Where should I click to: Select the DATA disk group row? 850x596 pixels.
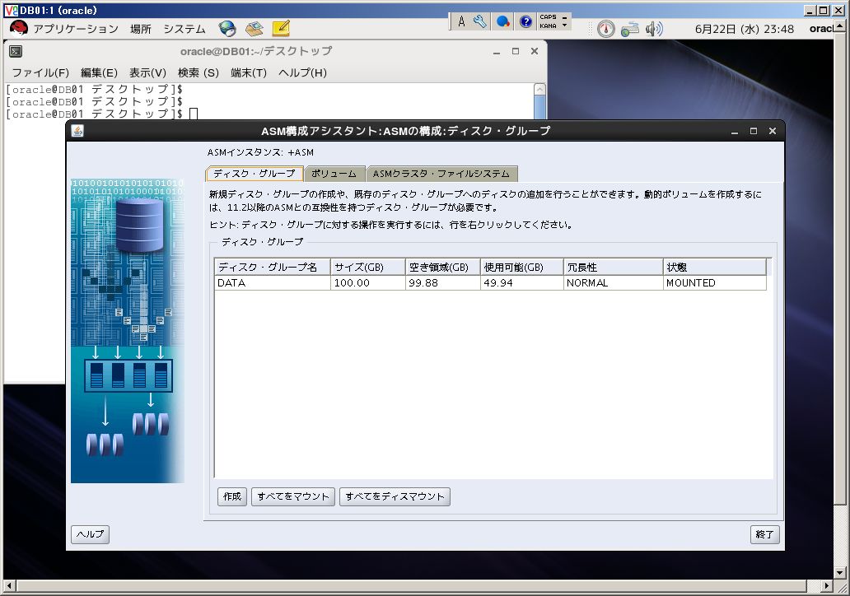491,283
